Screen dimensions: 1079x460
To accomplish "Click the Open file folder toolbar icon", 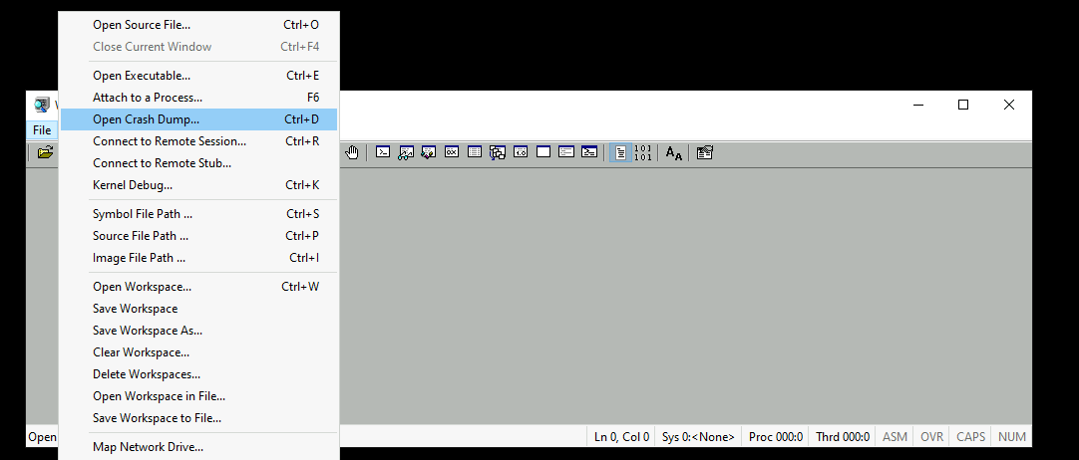I will [x=46, y=152].
